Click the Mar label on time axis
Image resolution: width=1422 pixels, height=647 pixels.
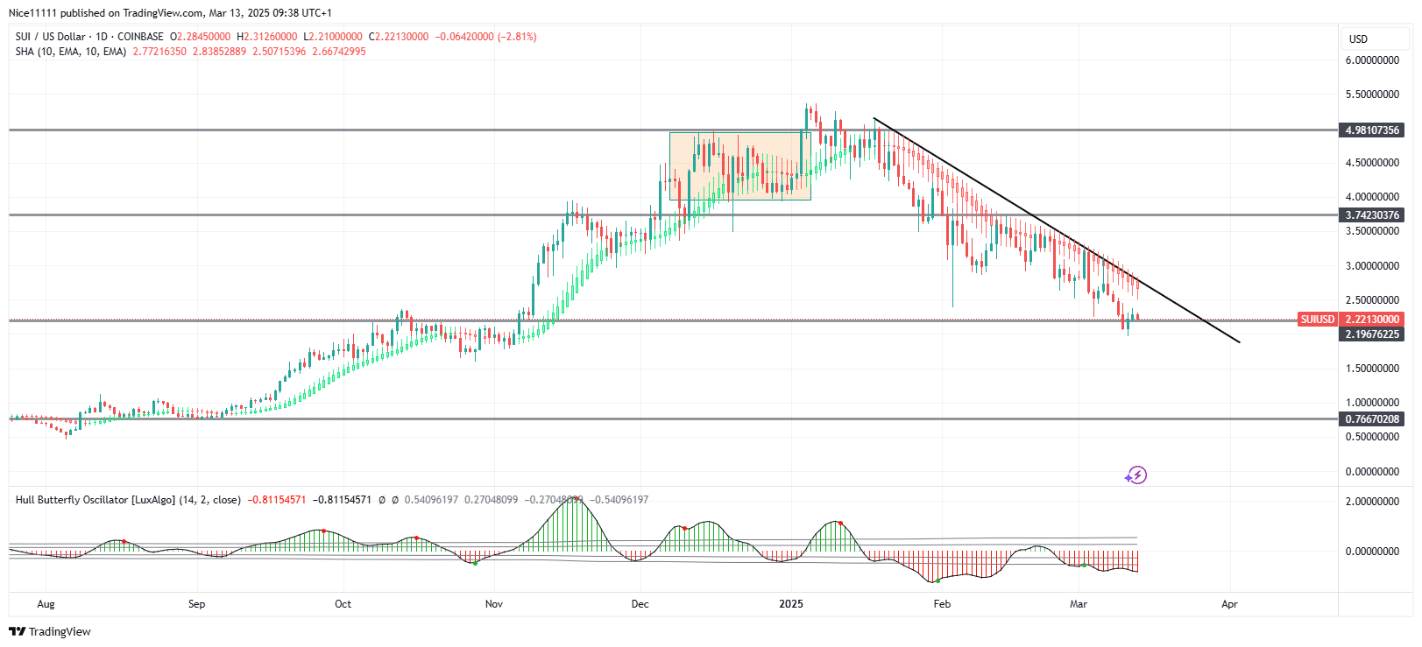(1079, 604)
